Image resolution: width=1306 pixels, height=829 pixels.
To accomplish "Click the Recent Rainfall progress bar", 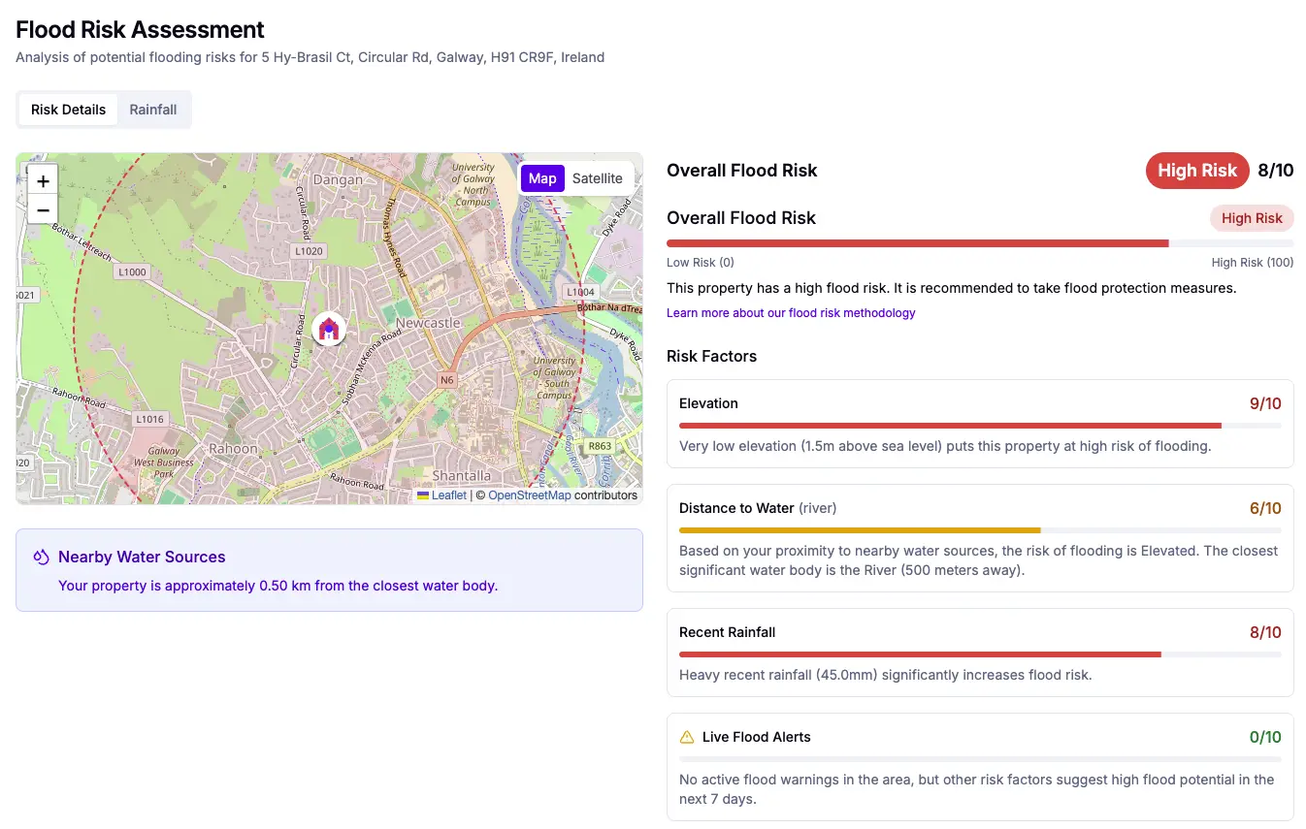I will click(x=980, y=654).
